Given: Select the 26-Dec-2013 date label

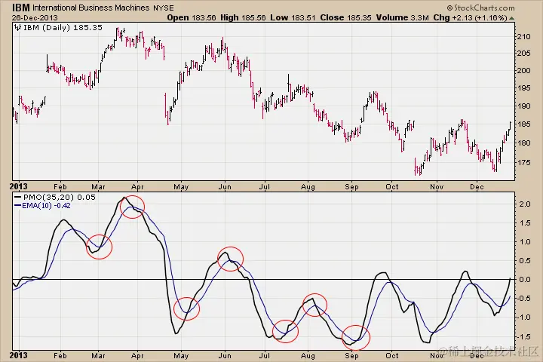Looking at the screenshot, I should [x=35, y=17].
